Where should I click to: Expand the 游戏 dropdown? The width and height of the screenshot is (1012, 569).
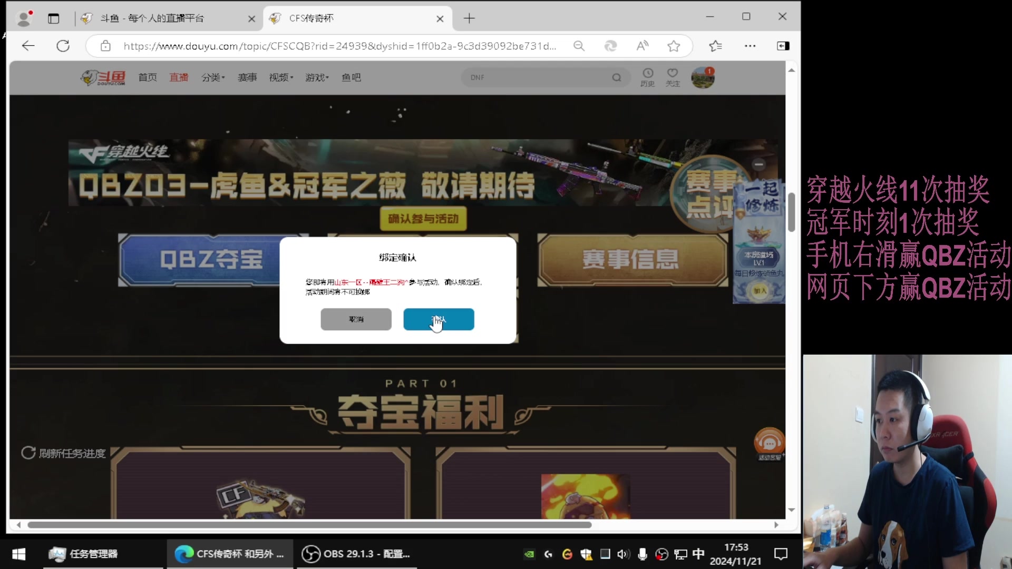[x=317, y=77]
